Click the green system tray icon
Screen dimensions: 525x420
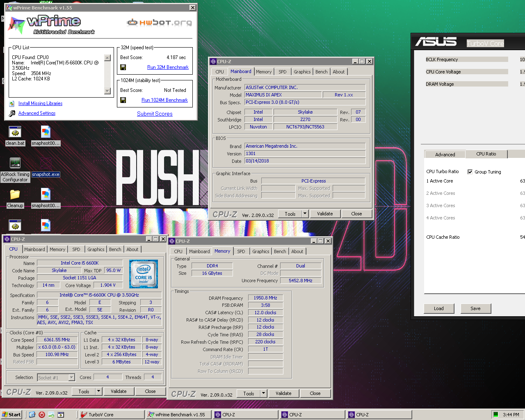[x=495, y=415]
